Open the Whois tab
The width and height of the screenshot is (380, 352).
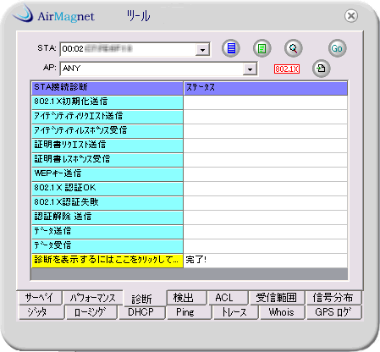pyautogui.click(x=282, y=312)
